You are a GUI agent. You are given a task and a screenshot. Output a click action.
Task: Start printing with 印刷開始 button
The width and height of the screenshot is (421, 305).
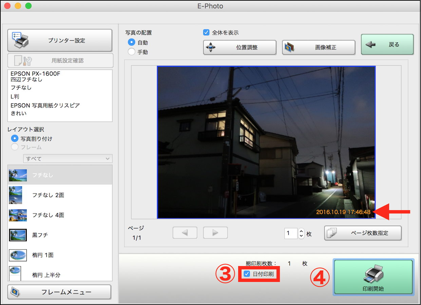[x=373, y=277]
